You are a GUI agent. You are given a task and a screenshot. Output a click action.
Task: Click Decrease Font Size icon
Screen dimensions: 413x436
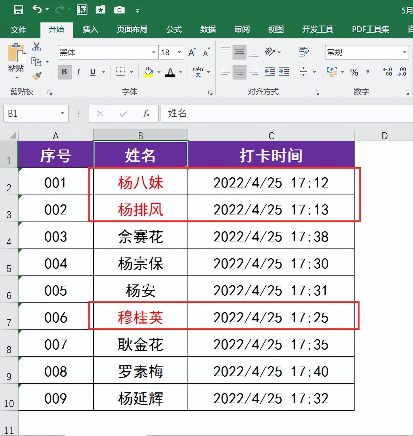pos(206,52)
